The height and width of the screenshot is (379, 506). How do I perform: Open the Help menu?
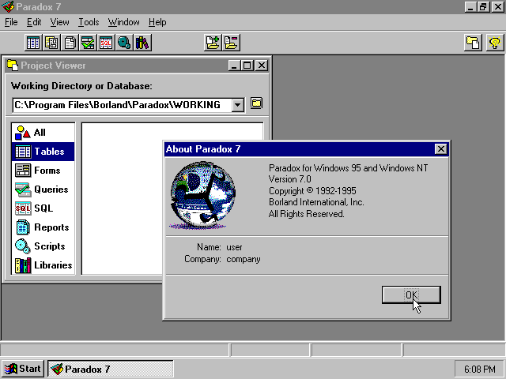click(157, 22)
